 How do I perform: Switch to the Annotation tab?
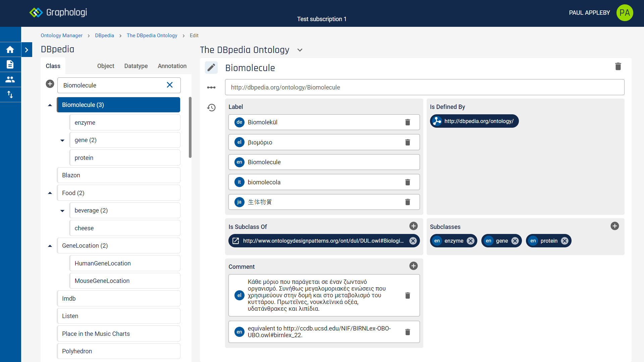pyautogui.click(x=172, y=66)
